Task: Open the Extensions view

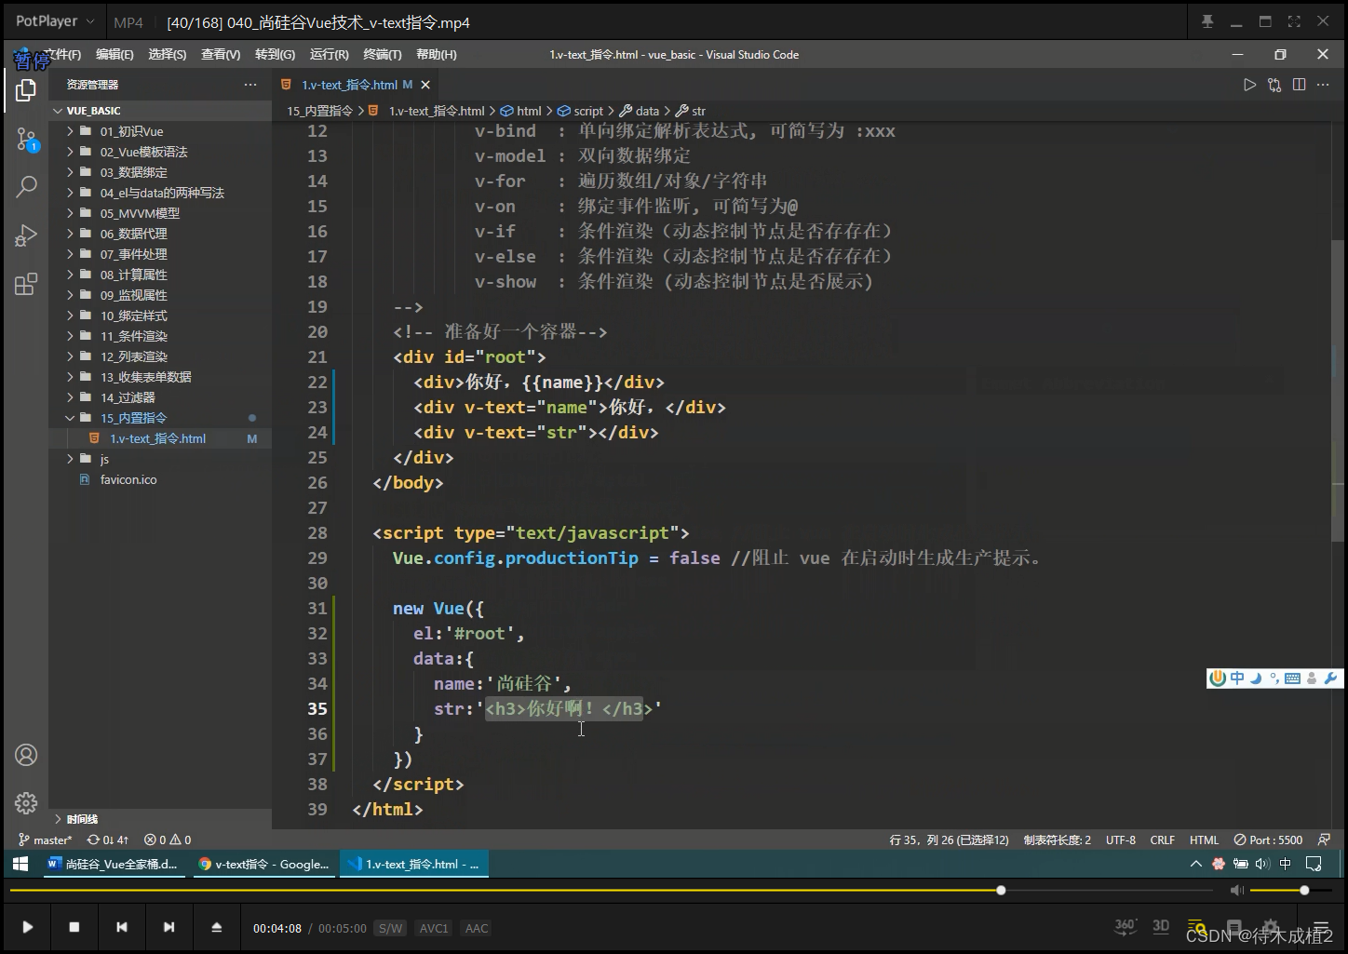Action: (26, 284)
